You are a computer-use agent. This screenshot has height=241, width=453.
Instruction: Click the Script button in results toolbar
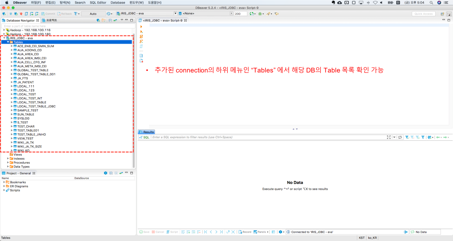tap(172, 232)
